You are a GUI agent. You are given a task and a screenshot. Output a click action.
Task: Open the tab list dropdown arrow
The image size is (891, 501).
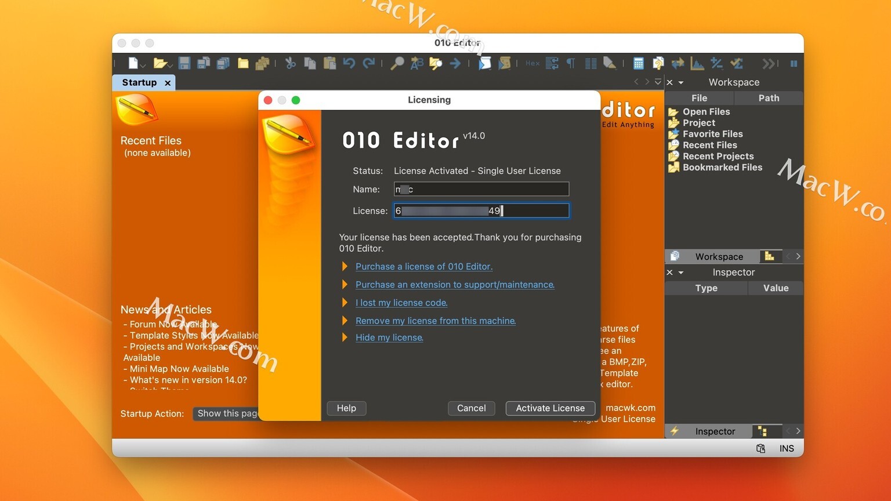pyautogui.click(x=658, y=82)
